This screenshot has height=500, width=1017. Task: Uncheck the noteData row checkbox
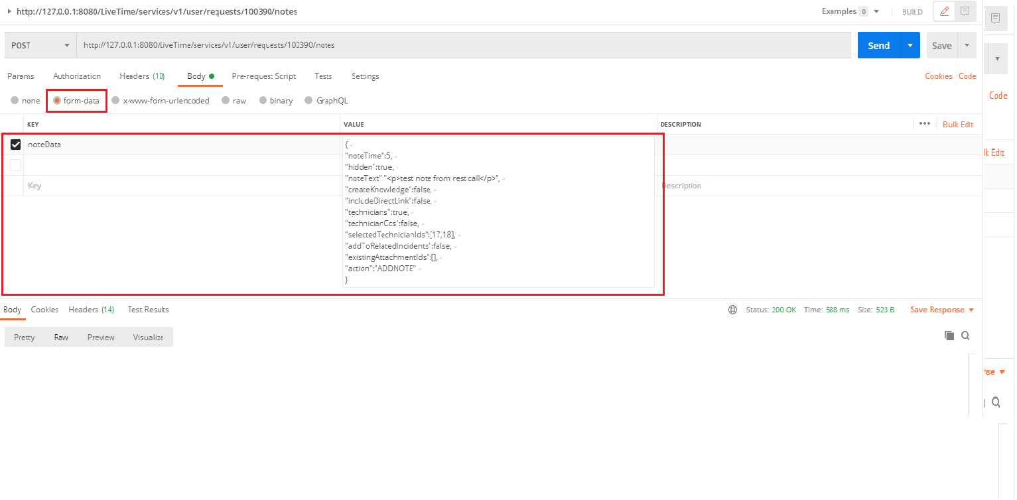click(16, 145)
